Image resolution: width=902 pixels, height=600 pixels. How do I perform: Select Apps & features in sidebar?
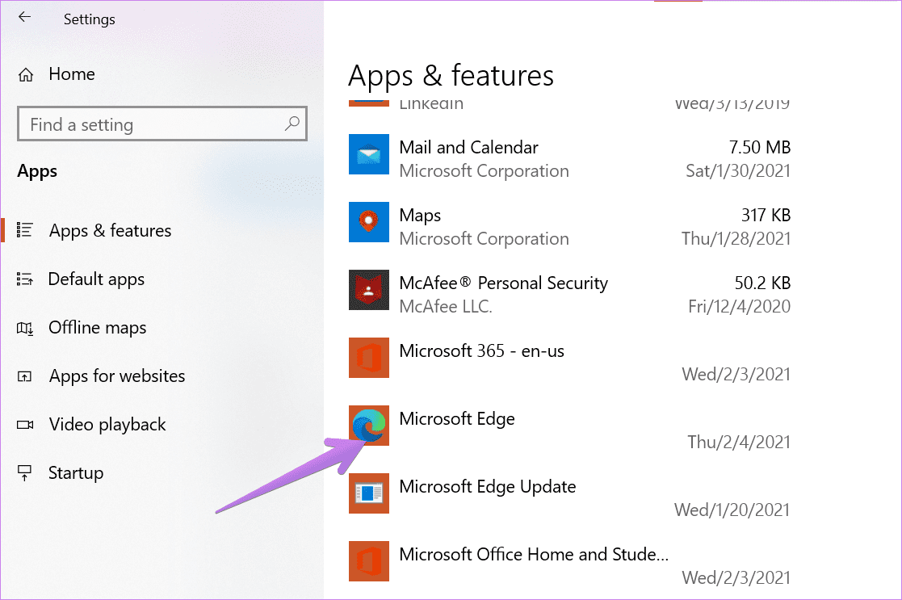[x=110, y=231]
